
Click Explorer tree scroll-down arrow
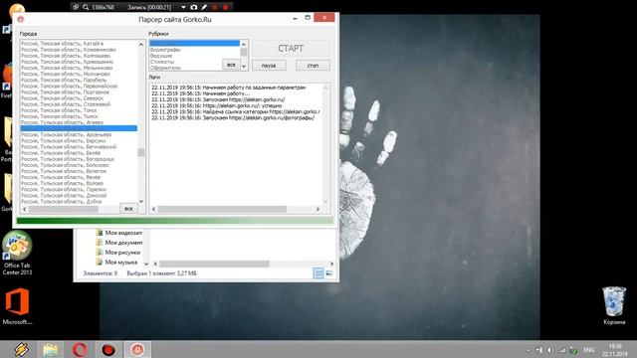(146, 264)
